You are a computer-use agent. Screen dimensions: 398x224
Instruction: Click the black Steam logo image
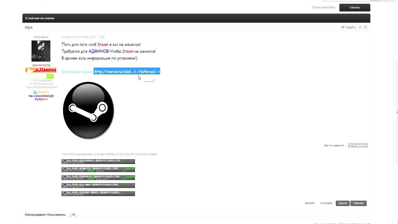(x=88, y=110)
